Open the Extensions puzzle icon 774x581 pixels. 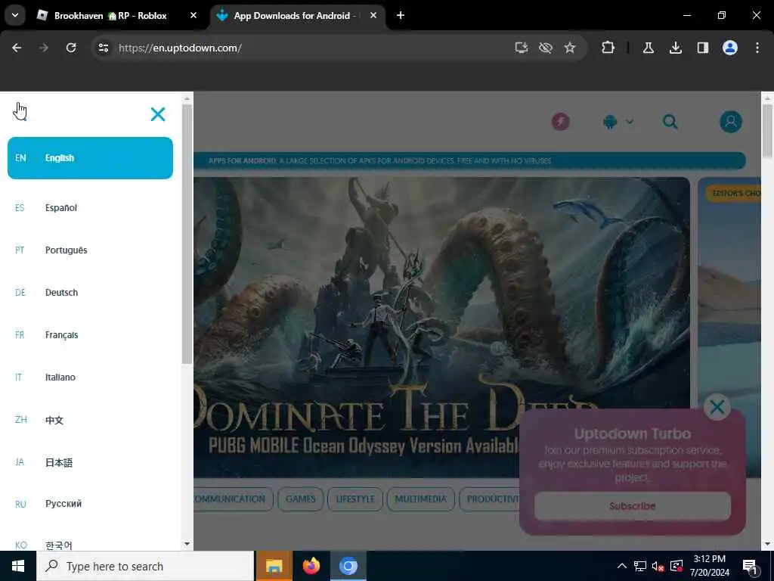[x=608, y=48]
